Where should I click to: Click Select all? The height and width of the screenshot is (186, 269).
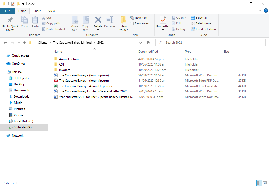(x=199, y=18)
